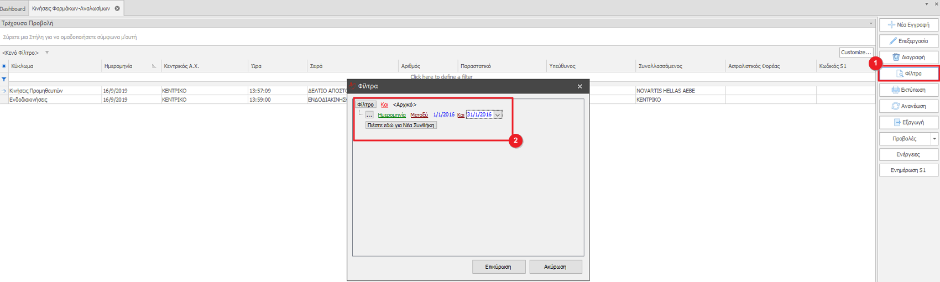Click the Εκτύπωση printer icon

point(895,90)
